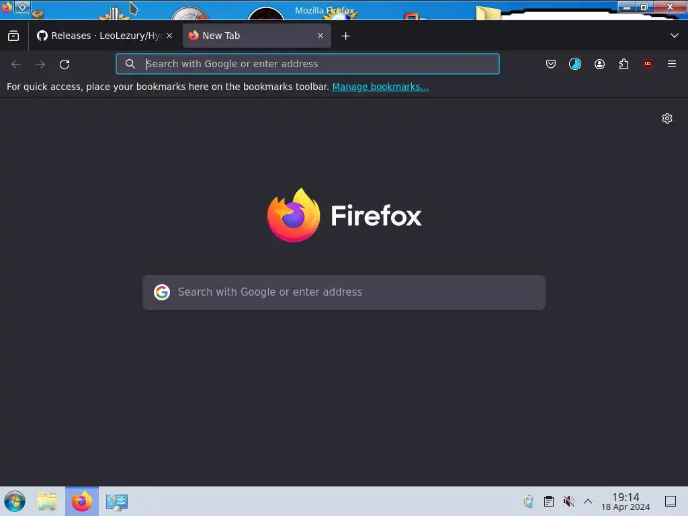Open the Start menu orb in taskbar
The height and width of the screenshot is (516, 688).
coord(15,501)
